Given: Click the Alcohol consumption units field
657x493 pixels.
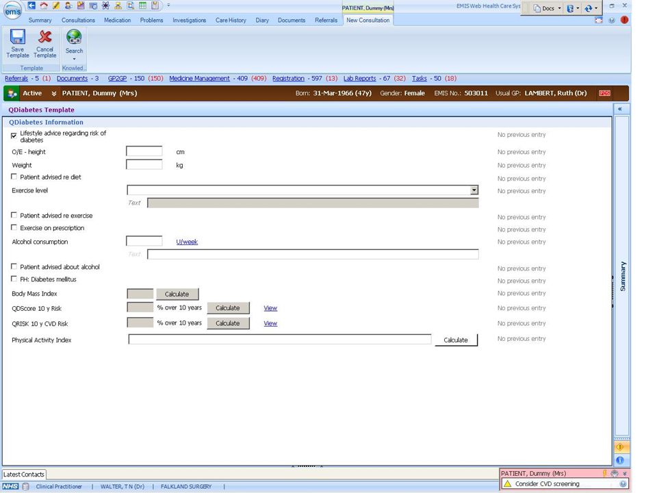Looking at the screenshot, I should pos(144,241).
